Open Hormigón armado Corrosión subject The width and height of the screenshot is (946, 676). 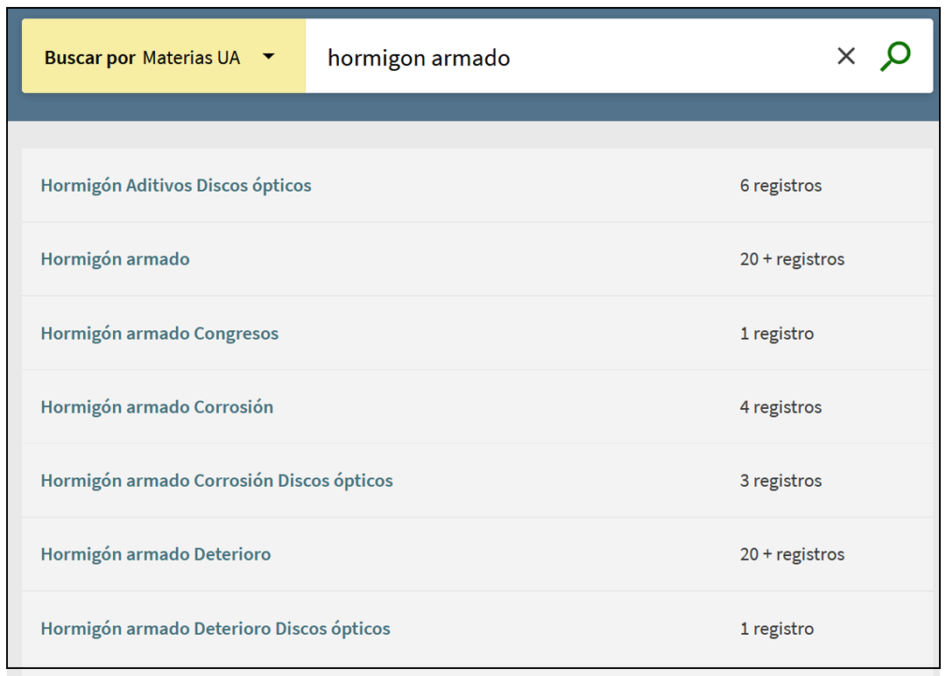click(x=157, y=407)
